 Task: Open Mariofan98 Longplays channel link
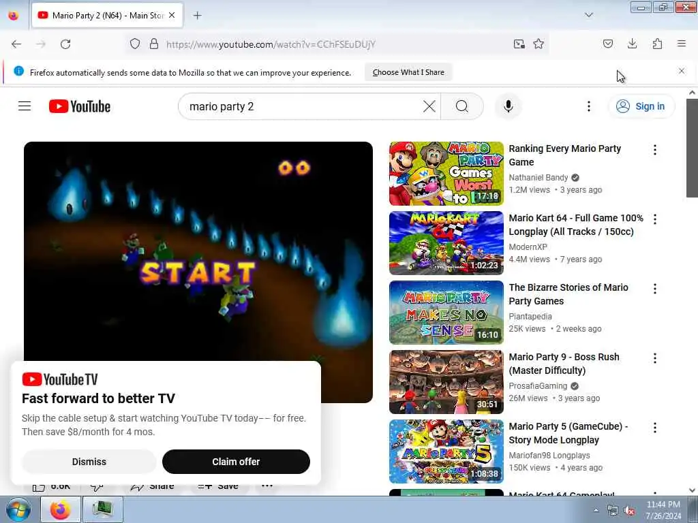tap(549, 456)
